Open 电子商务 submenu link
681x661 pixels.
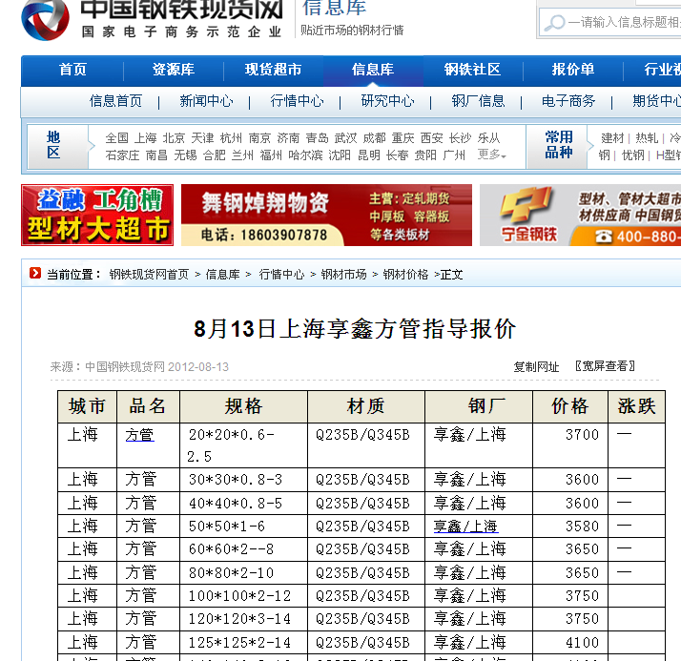tap(568, 101)
